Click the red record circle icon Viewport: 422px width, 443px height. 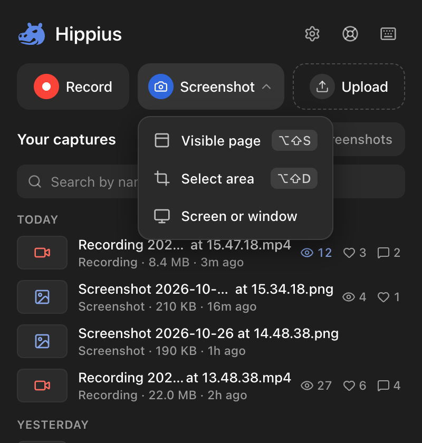coord(46,86)
